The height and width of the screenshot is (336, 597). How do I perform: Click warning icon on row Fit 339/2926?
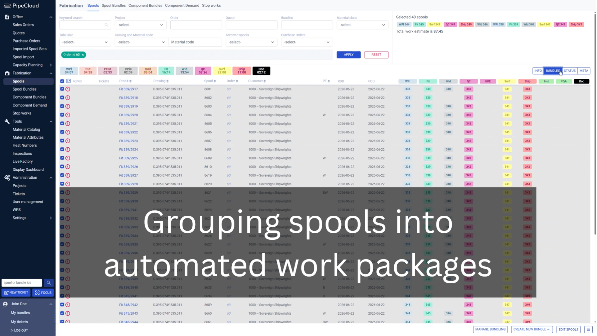point(68,167)
